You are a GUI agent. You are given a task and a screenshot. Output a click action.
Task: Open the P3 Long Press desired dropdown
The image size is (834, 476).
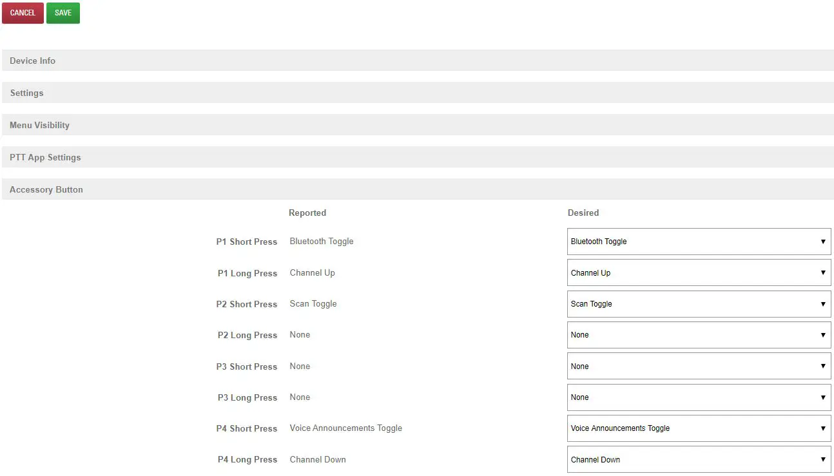(x=699, y=397)
